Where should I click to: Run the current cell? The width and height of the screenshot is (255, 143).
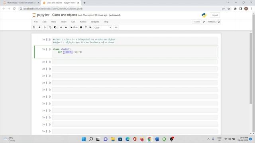[x=74, y=27]
